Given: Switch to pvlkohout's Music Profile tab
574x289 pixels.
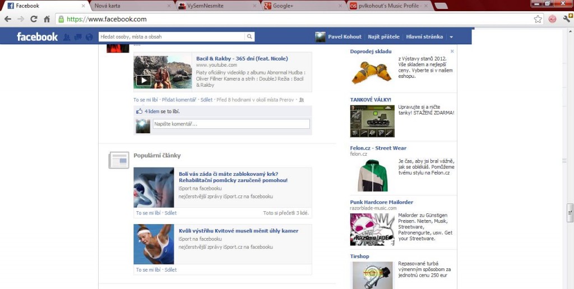Looking at the screenshot, I should pos(388,6).
